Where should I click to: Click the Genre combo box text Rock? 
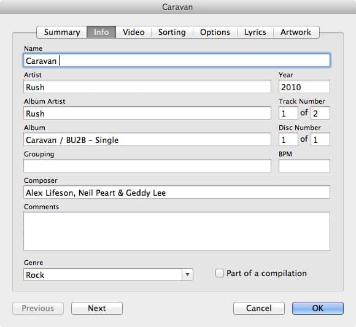[103, 275]
